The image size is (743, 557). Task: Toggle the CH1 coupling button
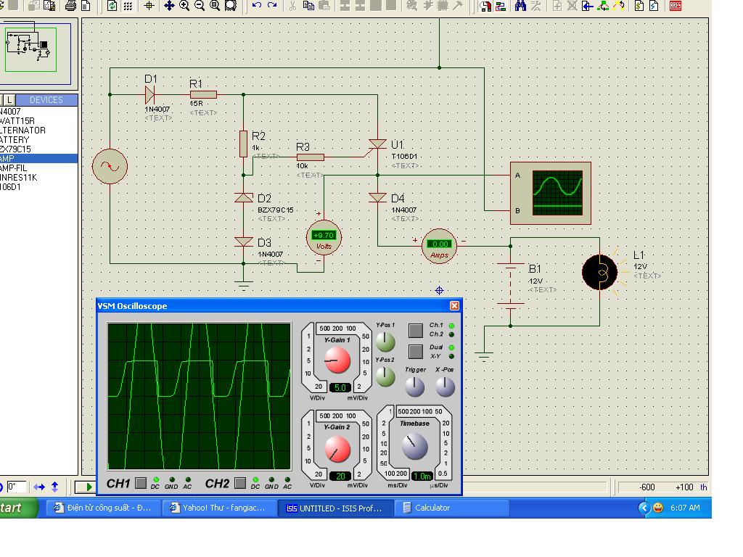[141, 482]
